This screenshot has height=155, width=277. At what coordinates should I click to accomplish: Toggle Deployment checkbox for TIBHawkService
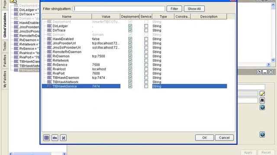(130, 86)
